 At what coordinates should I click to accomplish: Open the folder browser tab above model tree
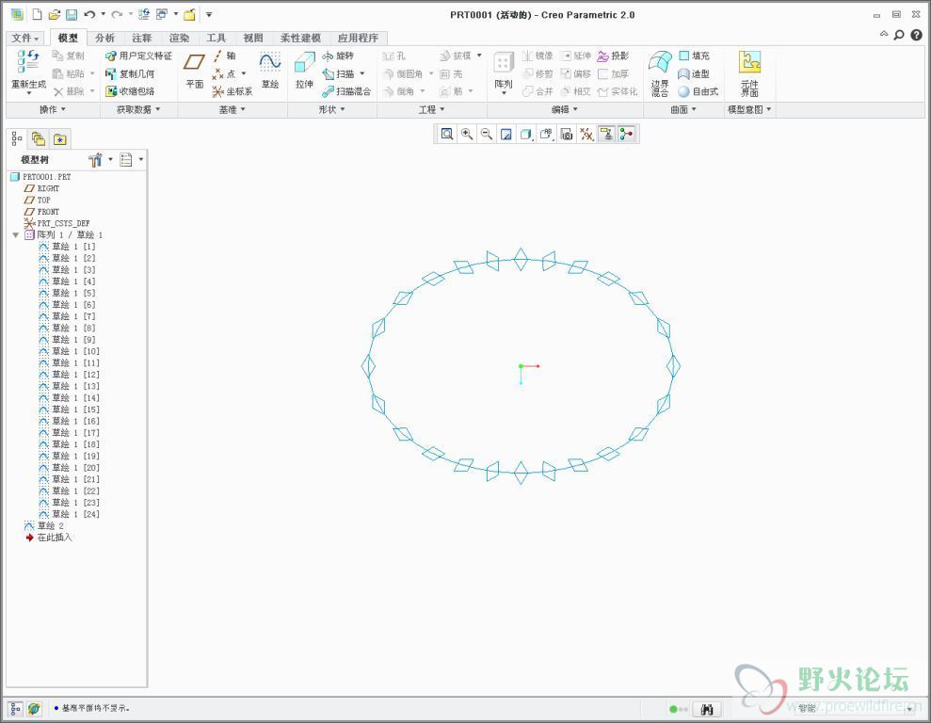pos(39,139)
